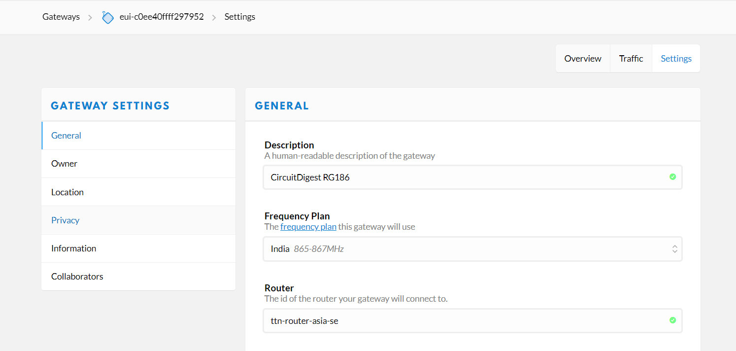Viewport: 736px width, 351px height.
Task: Open the Gateways breadcrumb link
Action: tap(61, 17)
